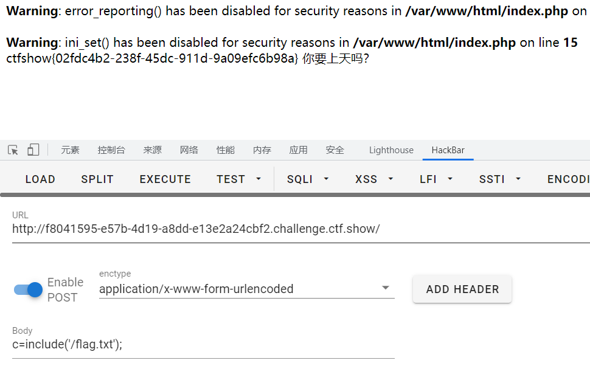This screenshot has height=380, width=590.
Task: Open the LFI dropdown menu
Action: click(436, 179)
